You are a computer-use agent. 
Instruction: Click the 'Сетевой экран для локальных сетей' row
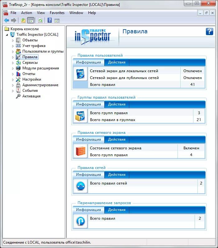click(146, 71)
